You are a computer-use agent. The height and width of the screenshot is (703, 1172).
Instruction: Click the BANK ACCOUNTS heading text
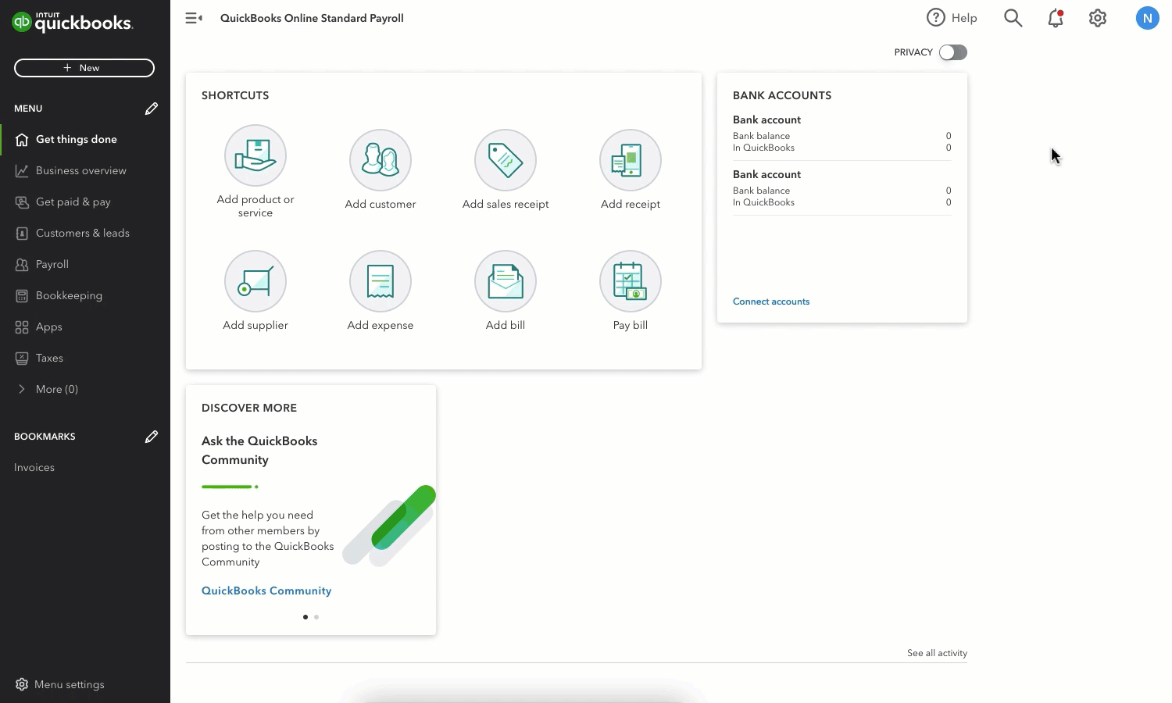782,95
